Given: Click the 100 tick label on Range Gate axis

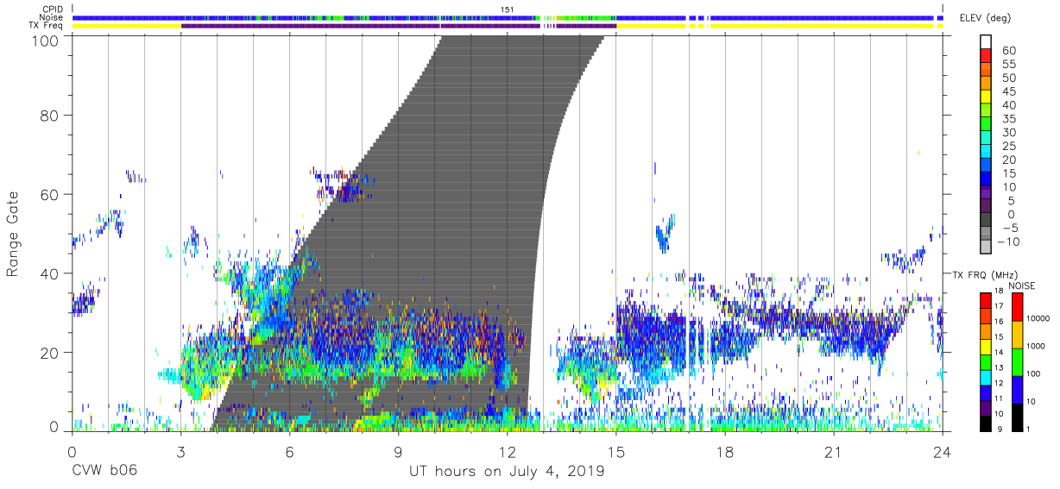Looking at the screenshot, I should click(x=47, y=40).
